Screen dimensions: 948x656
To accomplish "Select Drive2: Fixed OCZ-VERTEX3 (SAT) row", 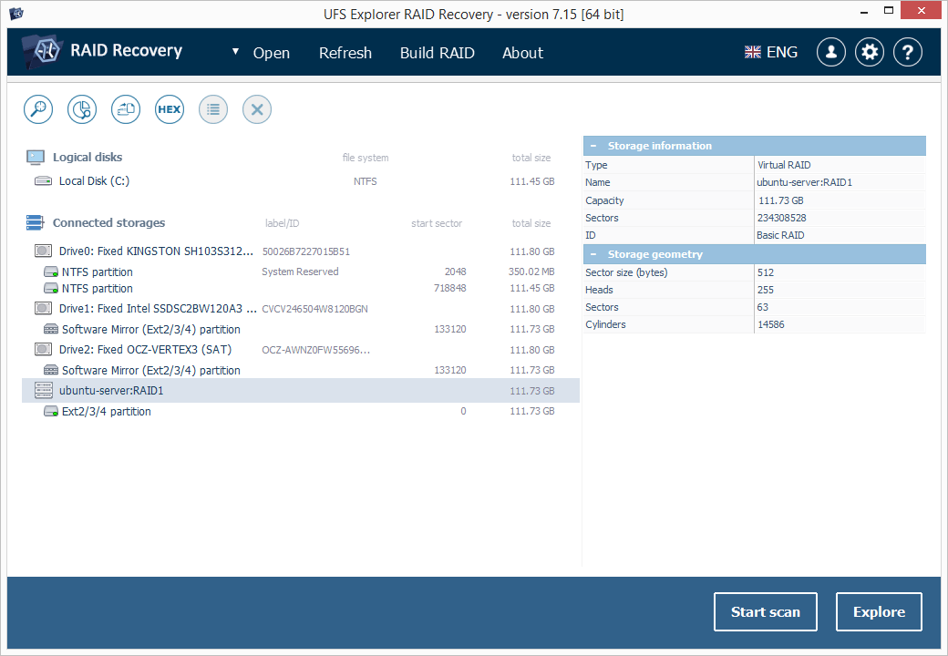I will coord(301,350).
